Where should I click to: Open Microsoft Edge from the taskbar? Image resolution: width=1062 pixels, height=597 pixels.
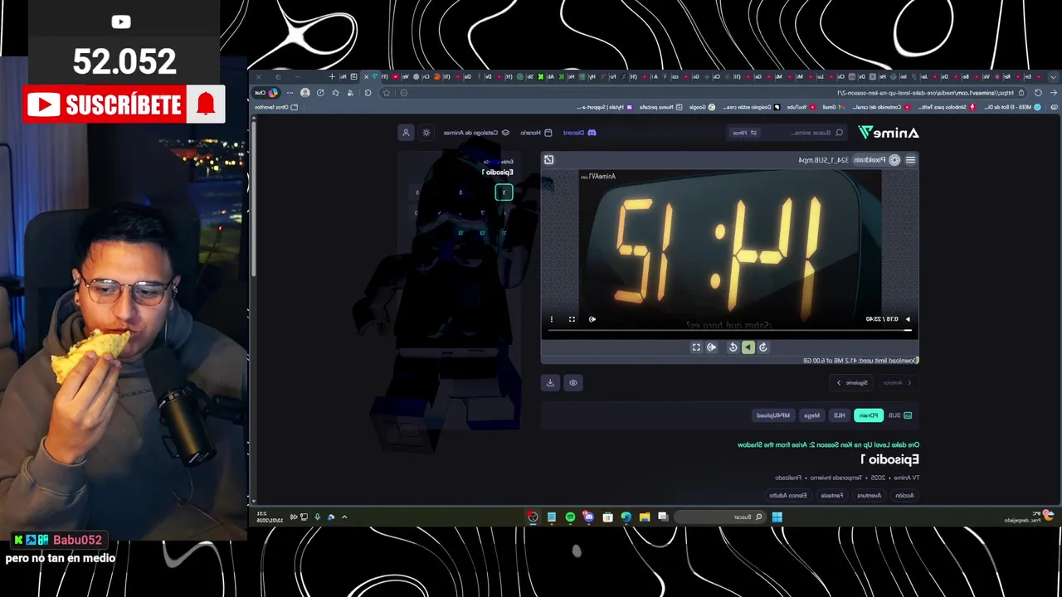(x=626, y=517)
